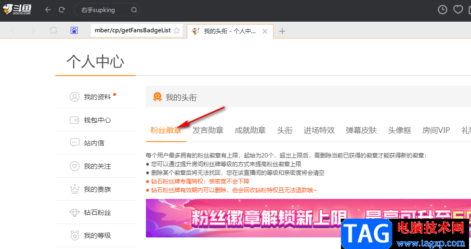This screenshot has height=249, width=471.
Task: Click the 我的资料 profile icon
Action: 75,97
